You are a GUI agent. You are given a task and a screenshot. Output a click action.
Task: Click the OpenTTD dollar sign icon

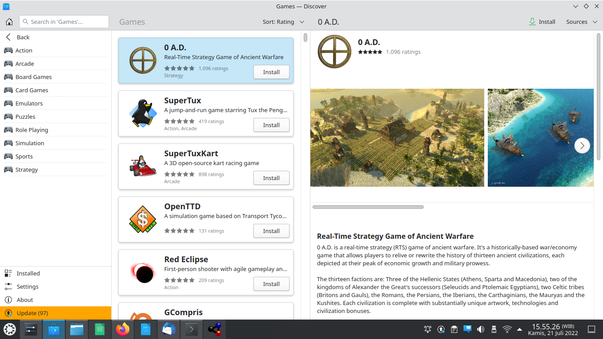click(143, 219)
